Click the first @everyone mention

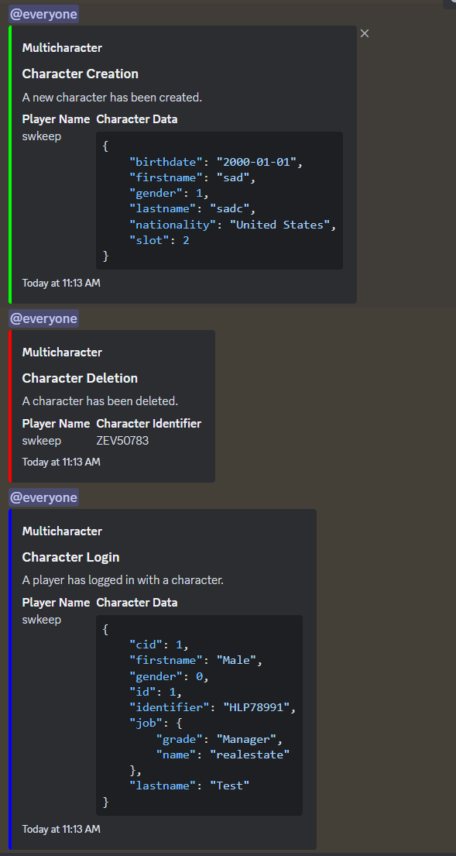(x=43, y=14)
